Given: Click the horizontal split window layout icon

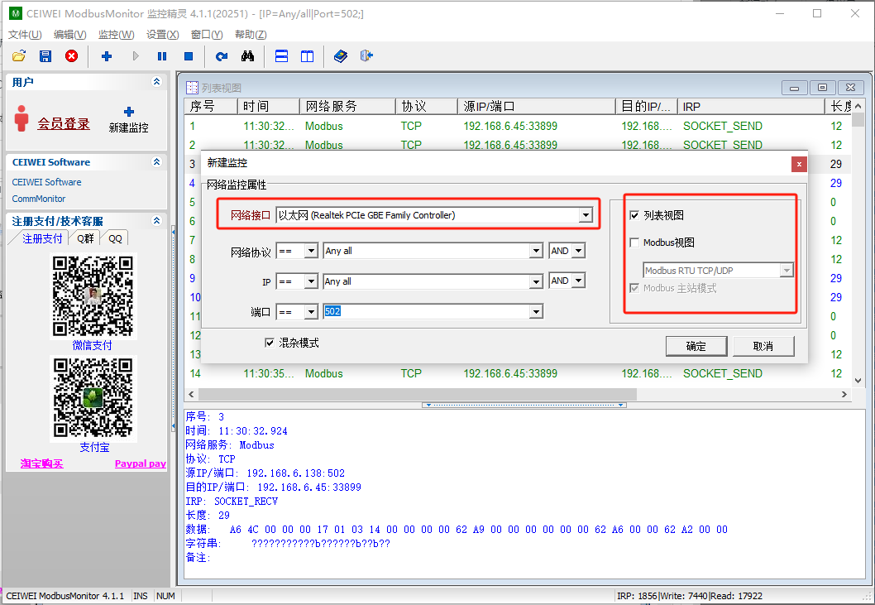Looking at the screenshot, I should coord(281,56).
